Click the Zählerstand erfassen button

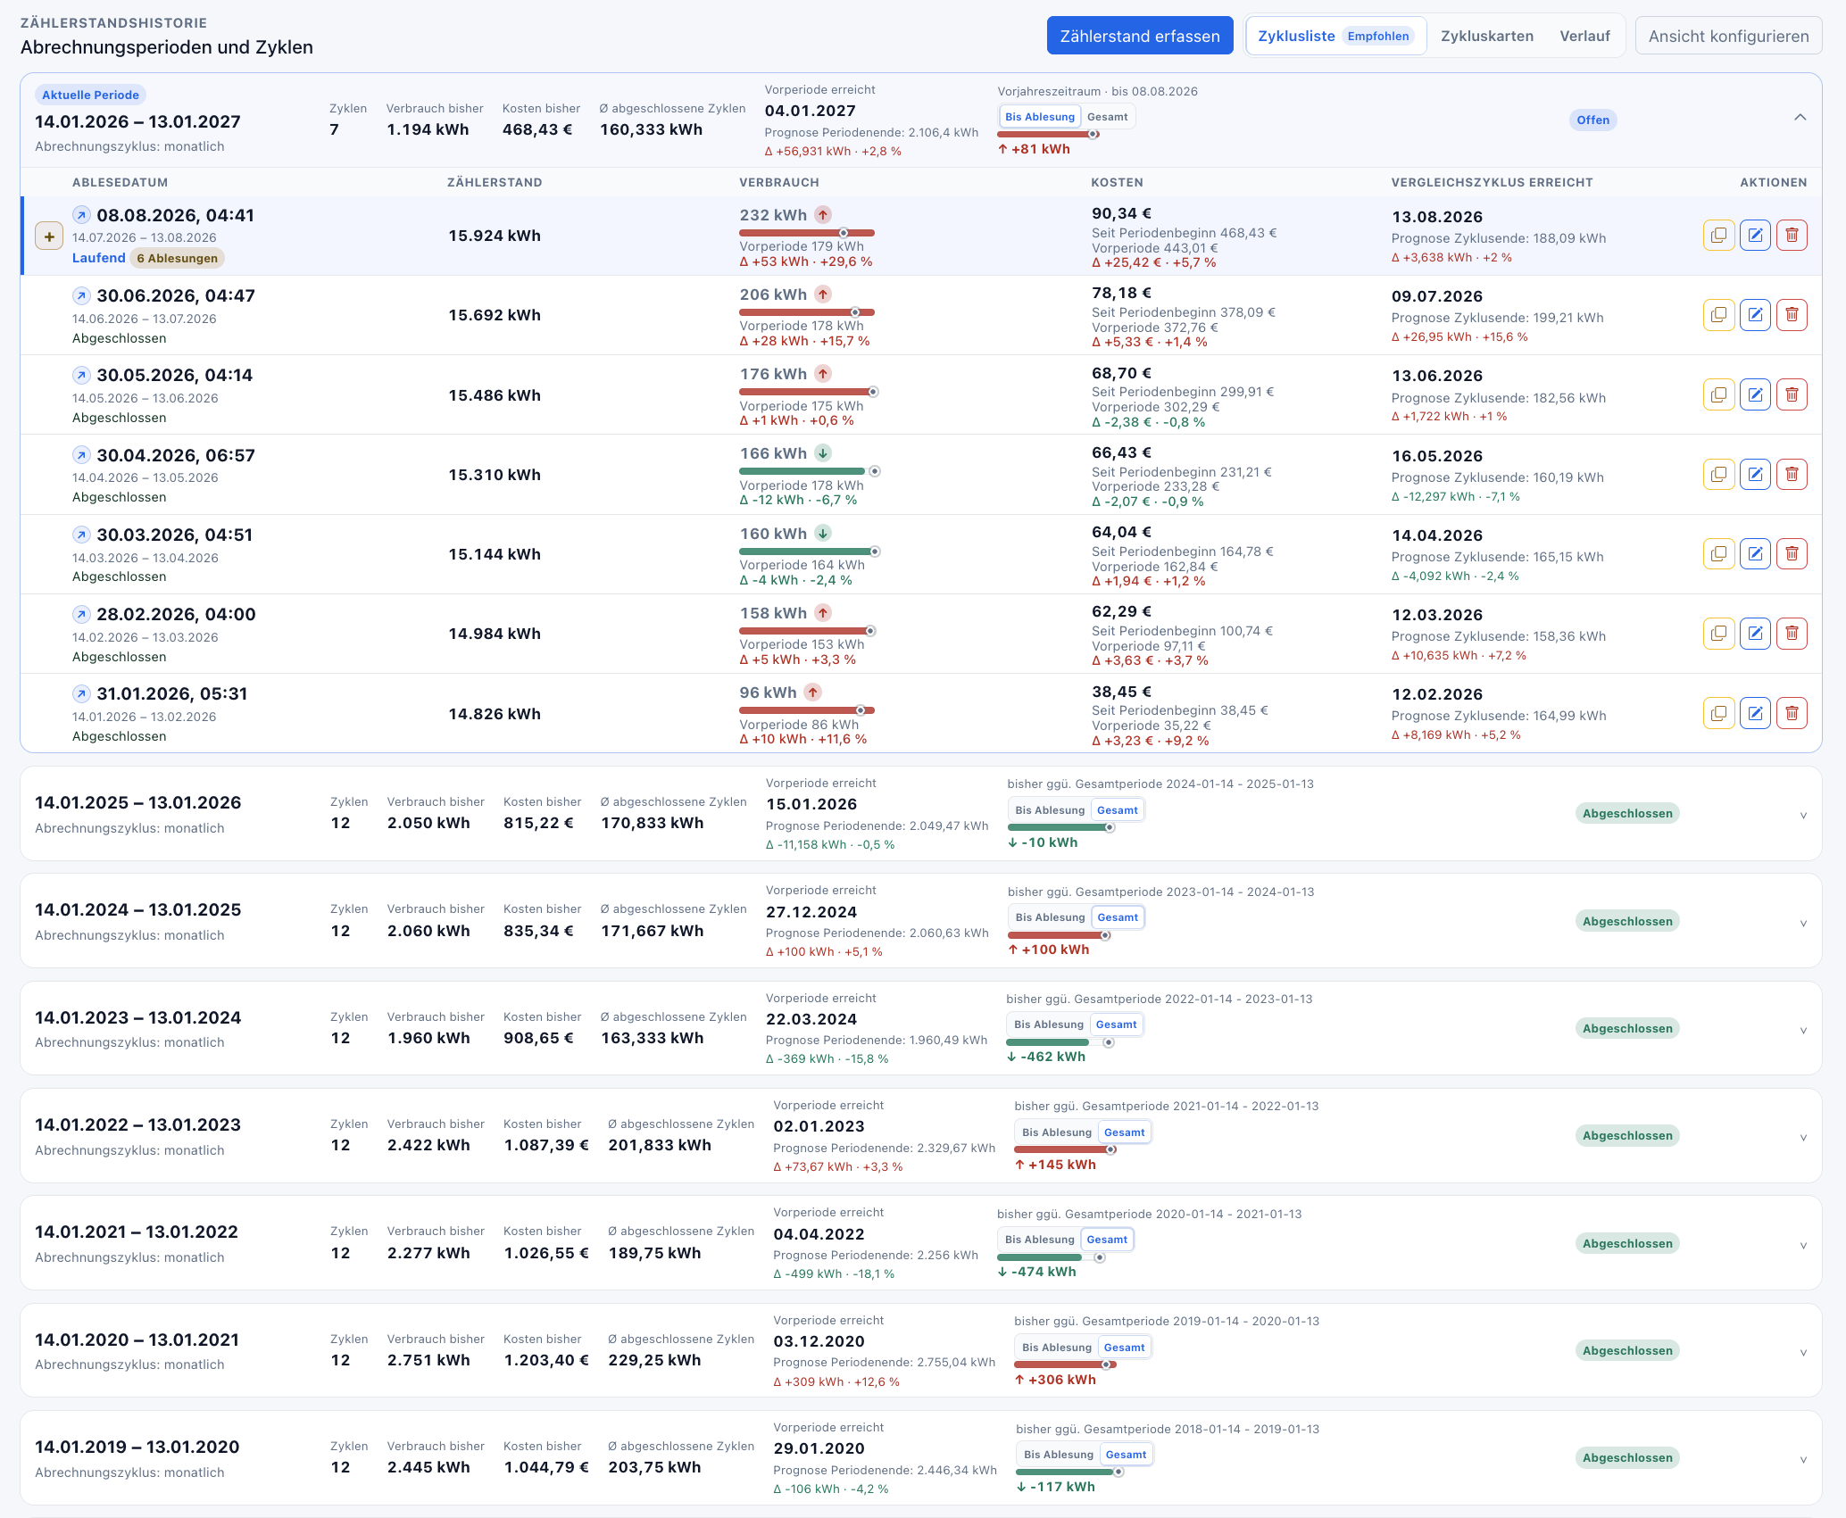point(1139,36)
